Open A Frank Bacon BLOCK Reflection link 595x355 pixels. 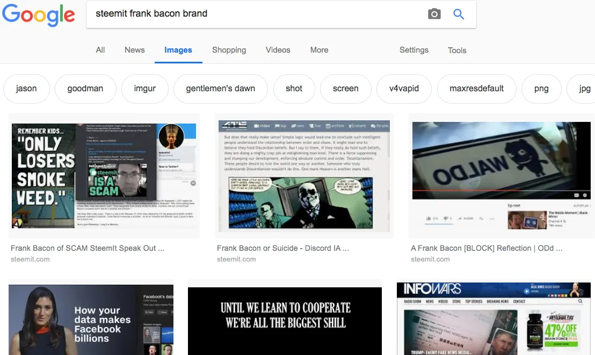pos(487,248)
